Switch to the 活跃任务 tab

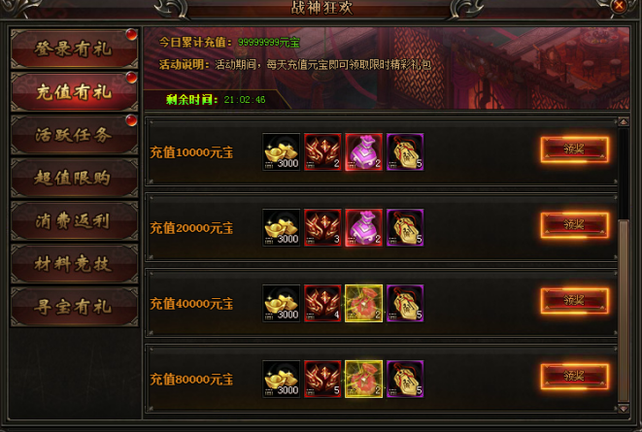(x=74, y=135)
